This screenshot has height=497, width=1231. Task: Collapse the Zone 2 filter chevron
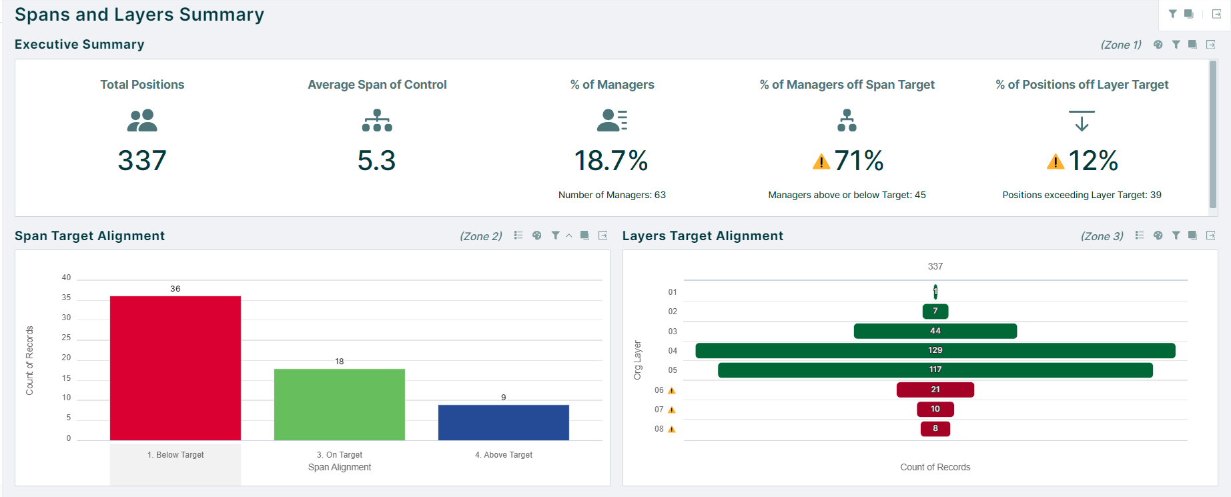click(x=569, y=235)
